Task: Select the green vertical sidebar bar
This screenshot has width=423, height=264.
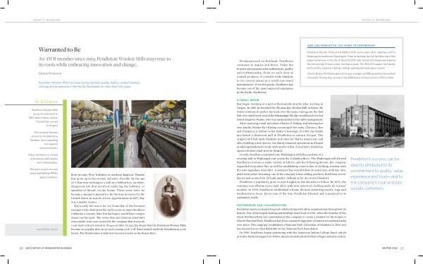Action: click(x=65, y=167)
